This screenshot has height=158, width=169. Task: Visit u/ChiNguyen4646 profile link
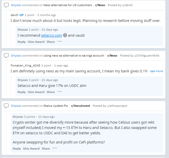pos(147,56)
